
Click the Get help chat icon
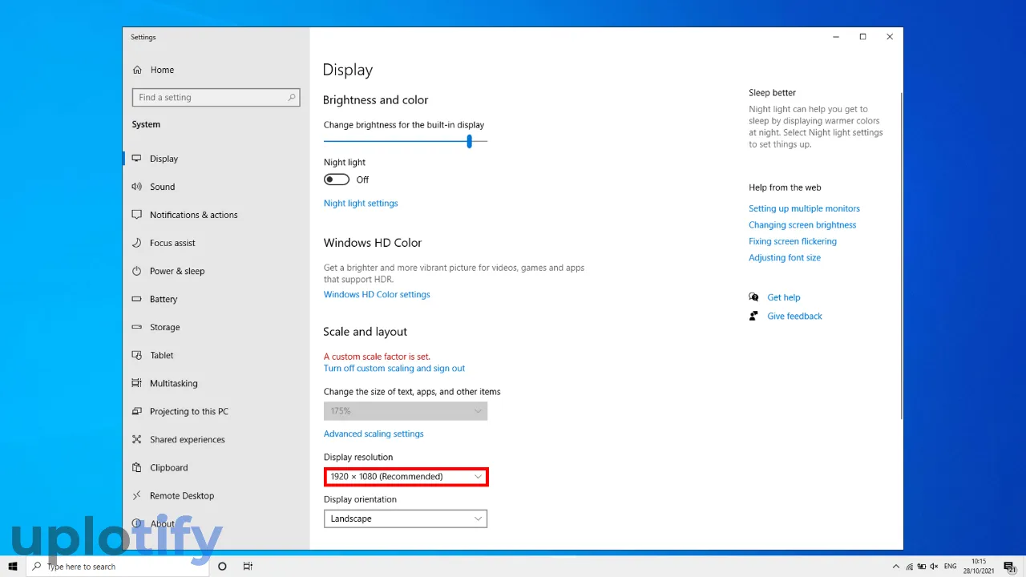(x=753, y=297)
